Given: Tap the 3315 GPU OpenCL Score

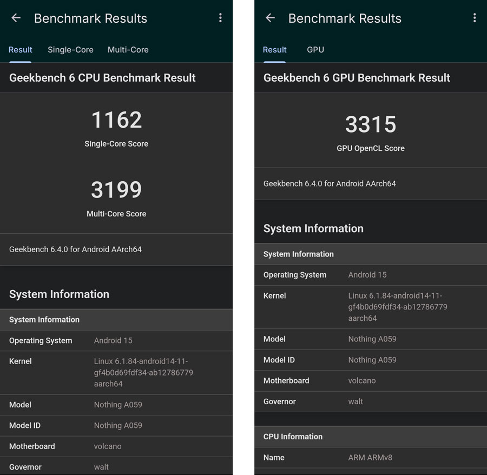Looking at the screenshot, I should click(x=371, y=124).
